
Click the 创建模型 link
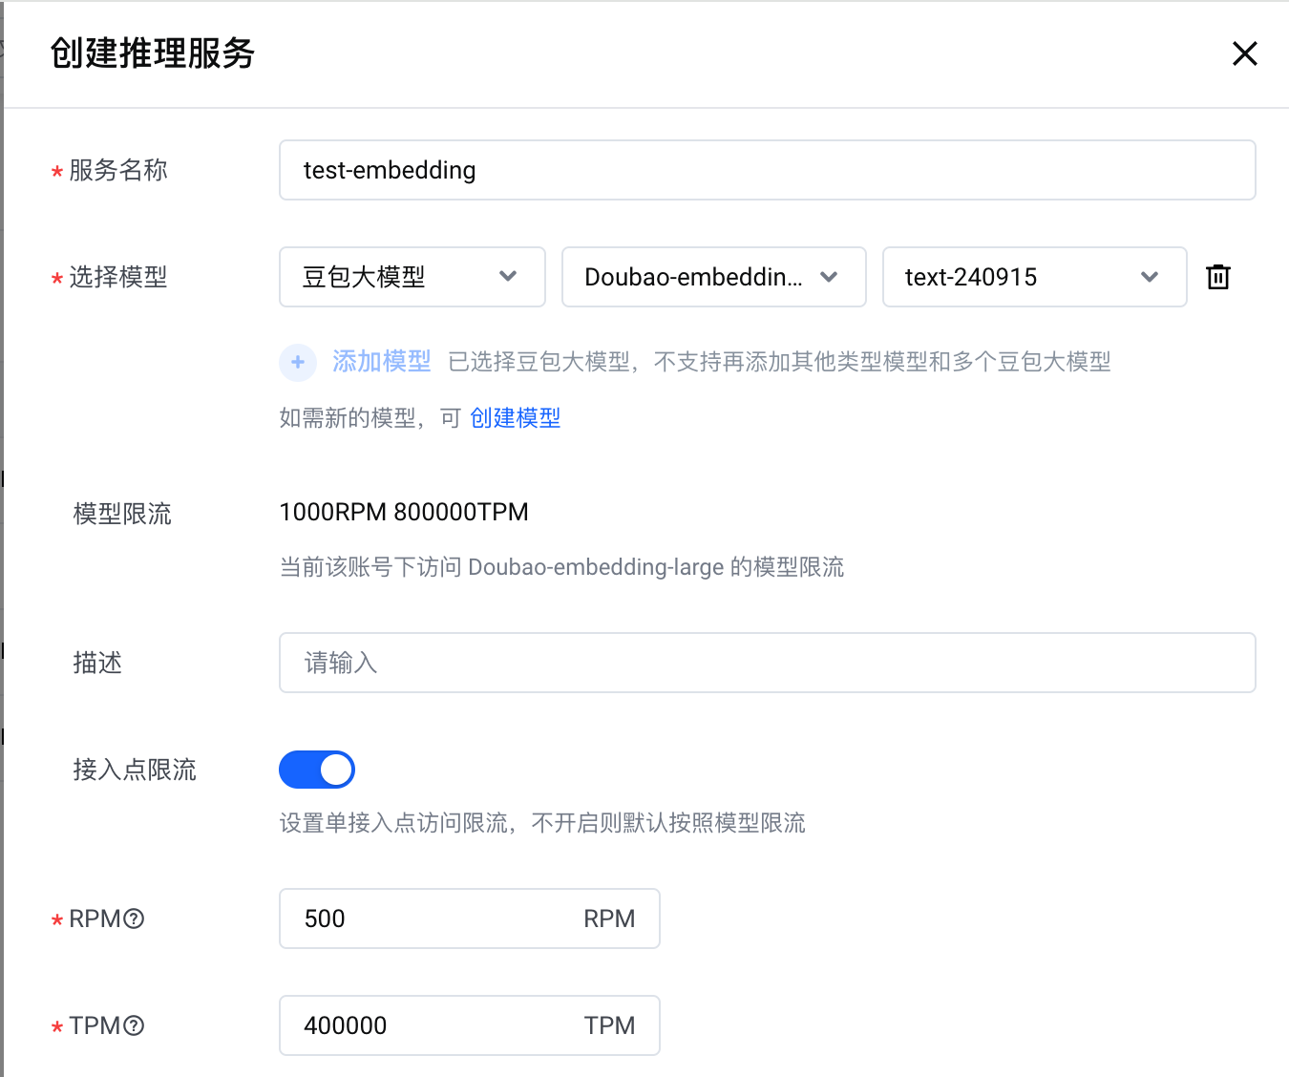[516, 418]
